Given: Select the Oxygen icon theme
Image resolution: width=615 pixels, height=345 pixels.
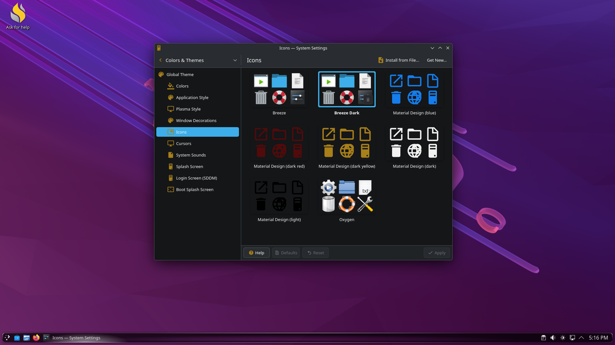Looking at the screenshot, I should coord(347,200).
